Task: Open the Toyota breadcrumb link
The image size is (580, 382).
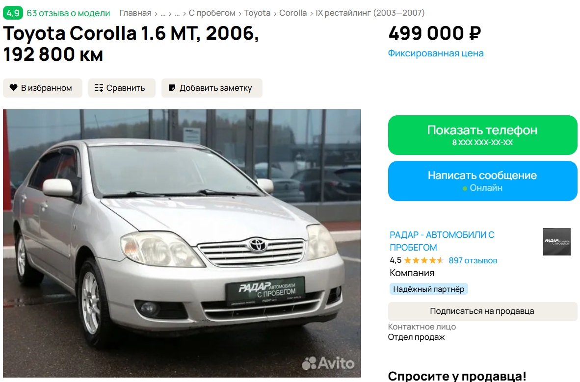Action: coord(257,13)
